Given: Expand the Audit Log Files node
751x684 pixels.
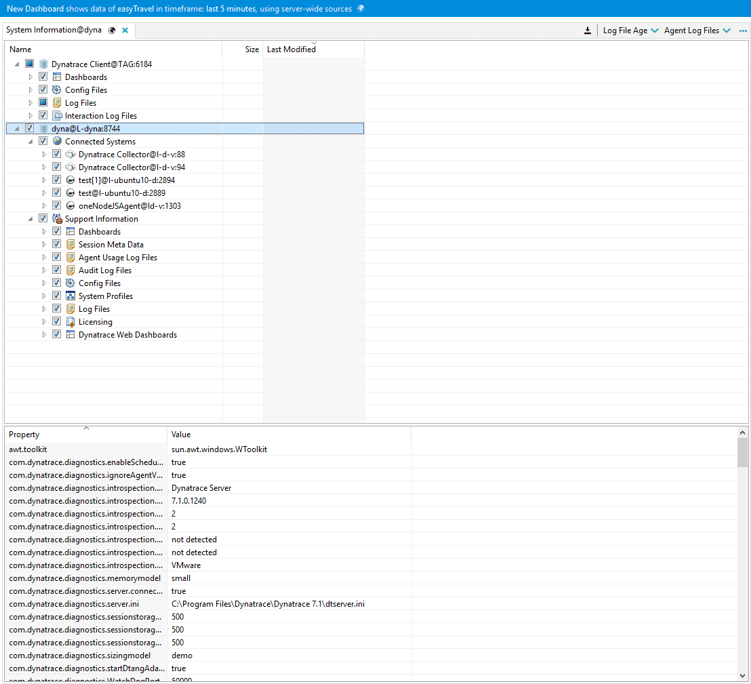Looking at the screenshot, I should (44, 270).
